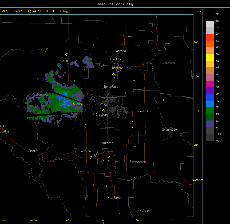Click the white plus marker west of Drumheller
The image size is (230, 224).
pos(163,100)
